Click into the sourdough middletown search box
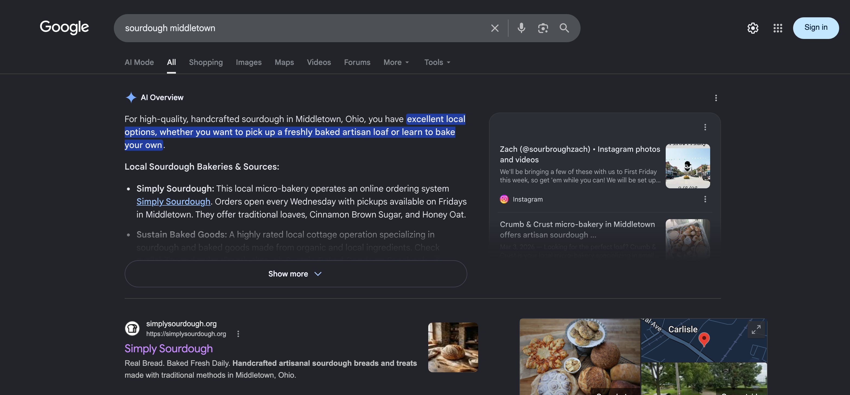Image resolution: width=850 pixels, height=395 pixels. (x=304, y=28)
